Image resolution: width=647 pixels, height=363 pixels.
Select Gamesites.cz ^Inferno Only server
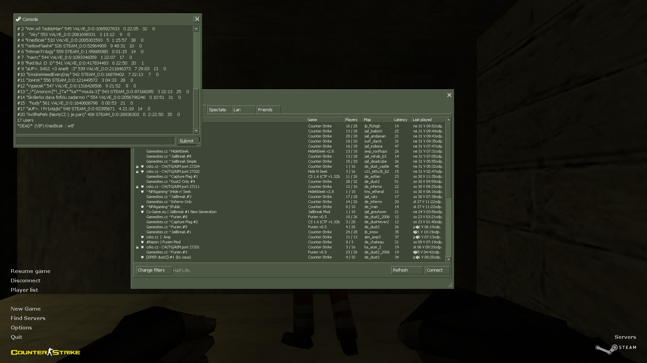pyautogui.click(x=290, y=202)
